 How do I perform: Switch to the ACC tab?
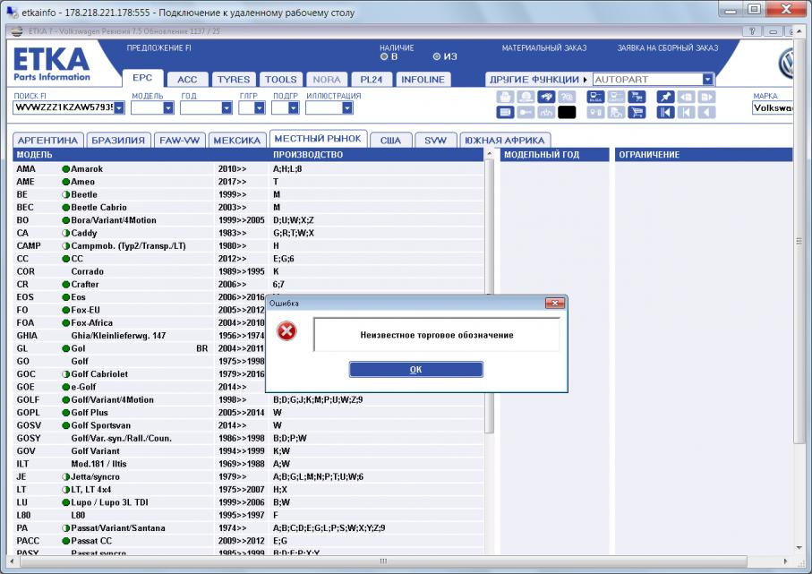pos(187,80)
